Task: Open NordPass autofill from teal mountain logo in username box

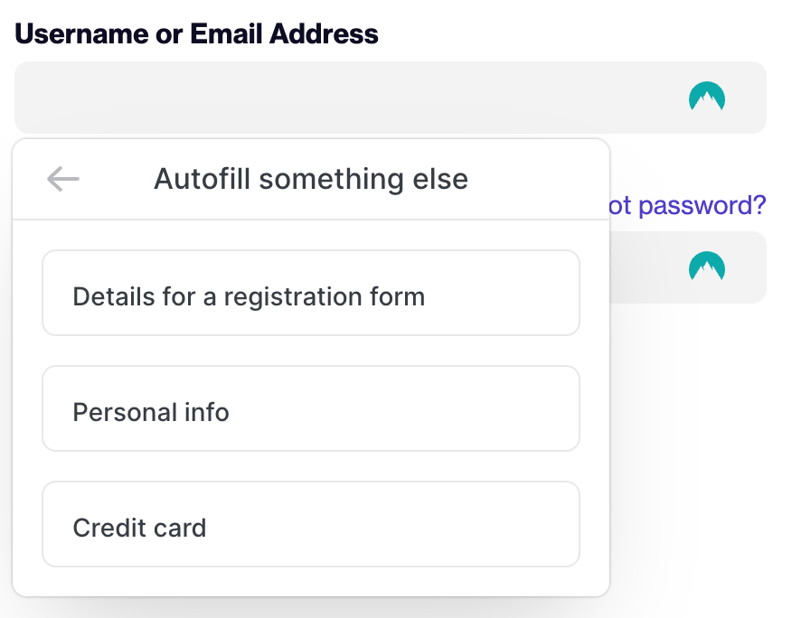Action: click(x=707, y=97)
